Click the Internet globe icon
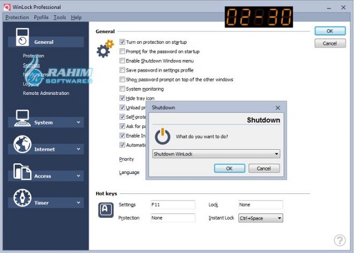Image resolution: width=354 pixels, height=253 pixels. 22,144
